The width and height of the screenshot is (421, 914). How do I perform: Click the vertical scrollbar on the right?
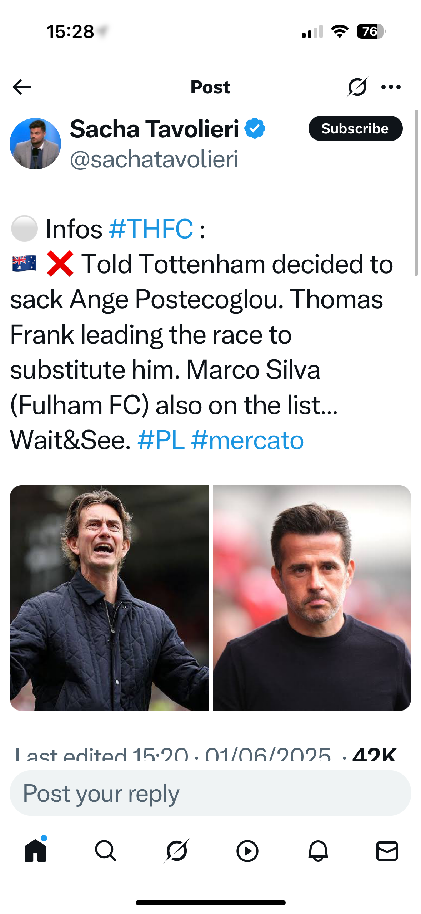[416, 193]
